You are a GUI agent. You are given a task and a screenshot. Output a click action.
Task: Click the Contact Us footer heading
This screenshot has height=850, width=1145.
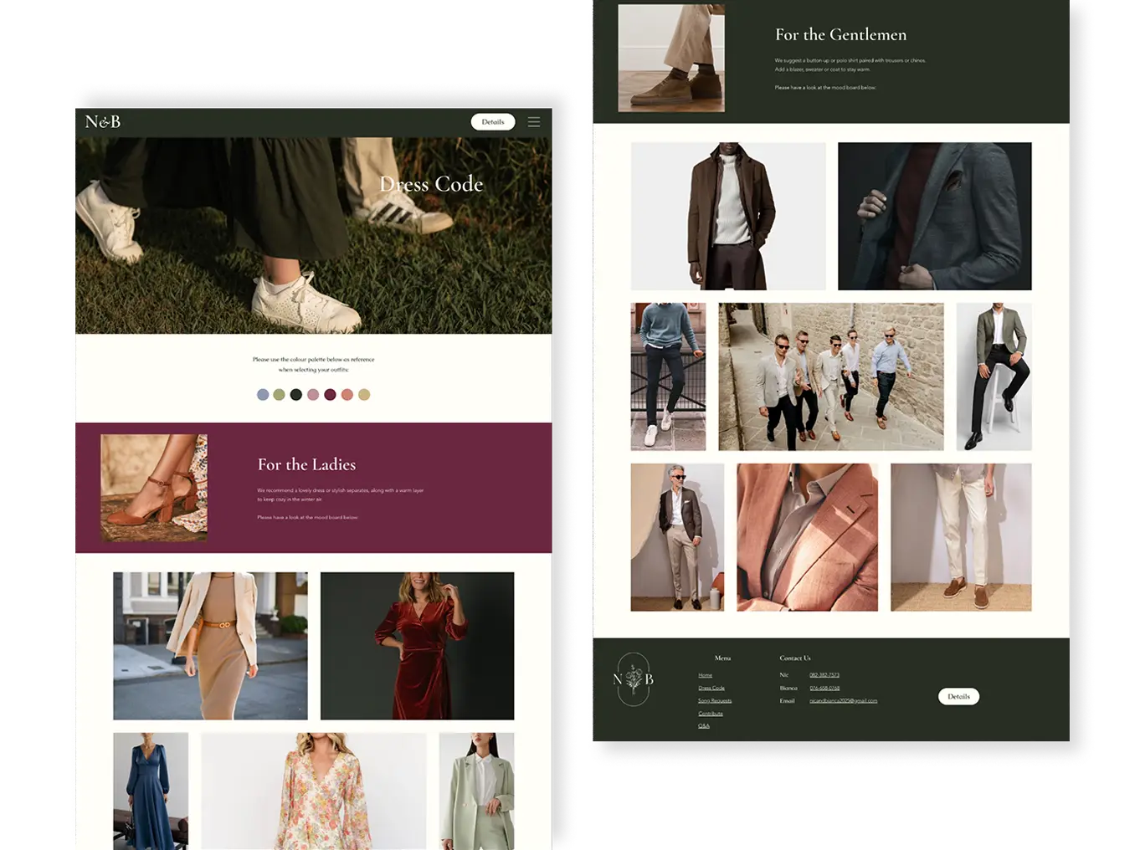click(x=795, y=658)
